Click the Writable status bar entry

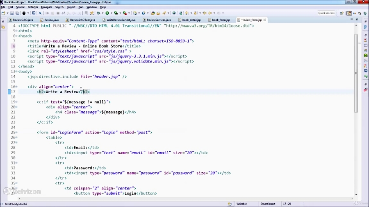coord(241,204)
